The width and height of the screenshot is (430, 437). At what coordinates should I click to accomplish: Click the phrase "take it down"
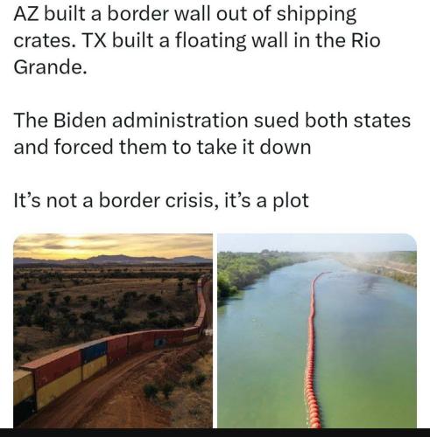[254, 147]
